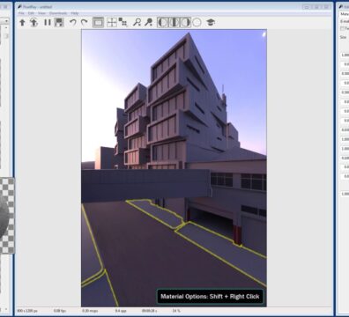Click the two connected squares icon
The image size is (349, 317).
[123, 22]
